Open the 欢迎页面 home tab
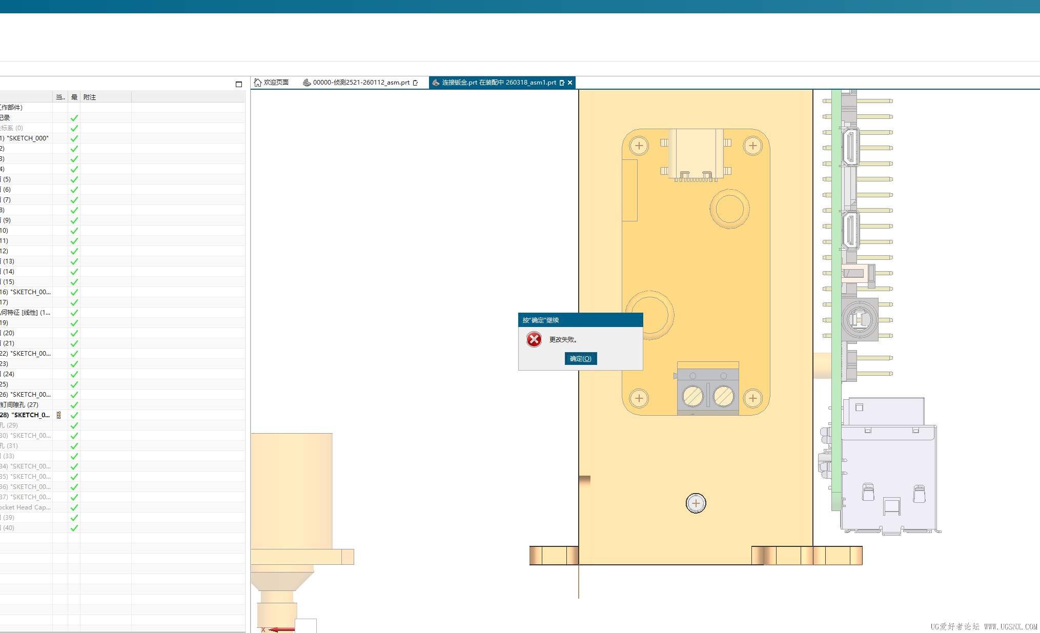 [x=276, y=83]
